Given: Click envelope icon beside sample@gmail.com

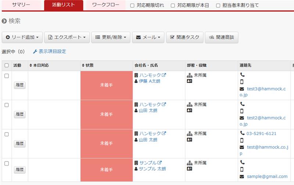Looking at the screenshot, I should 242,177.
